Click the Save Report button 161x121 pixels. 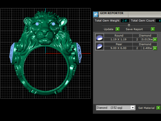pos(138,29)
